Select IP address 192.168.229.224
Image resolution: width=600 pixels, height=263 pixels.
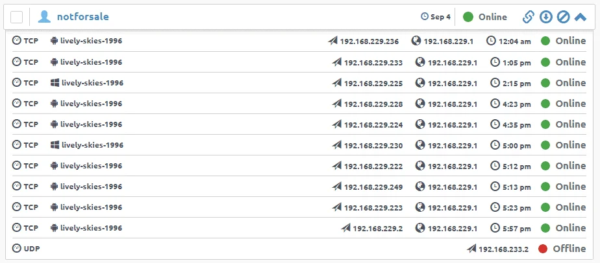(373, 125)
